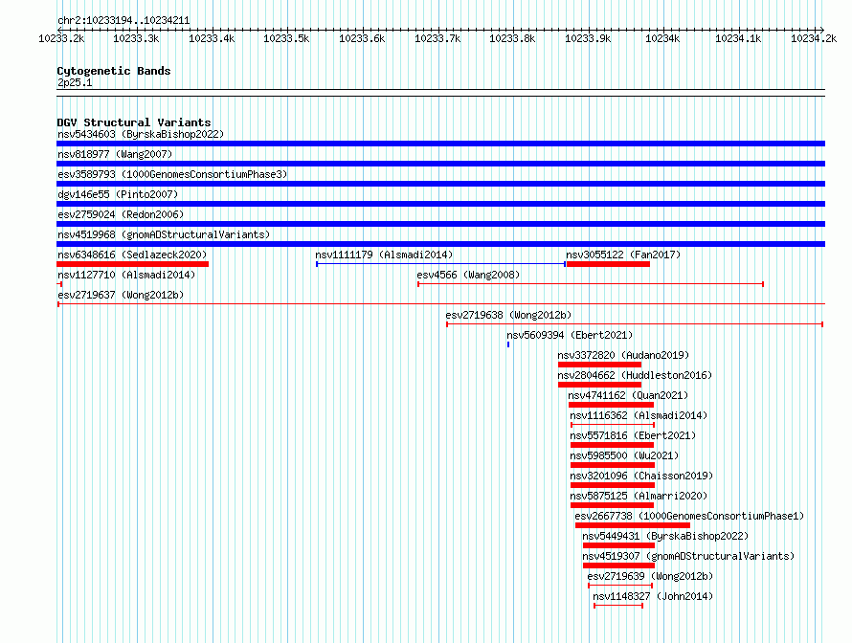
Task: Click the red bar of nsv3055122
Action: pyautogui.click(x=608, y=264)
